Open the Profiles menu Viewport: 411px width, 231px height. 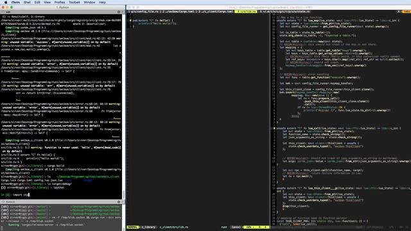coord(60,3)
